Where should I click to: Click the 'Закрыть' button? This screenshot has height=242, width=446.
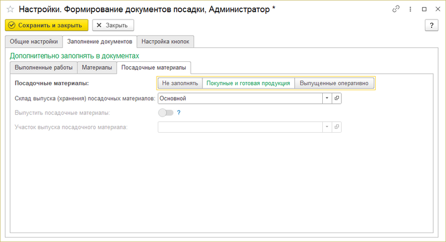(x=113, y=25)
